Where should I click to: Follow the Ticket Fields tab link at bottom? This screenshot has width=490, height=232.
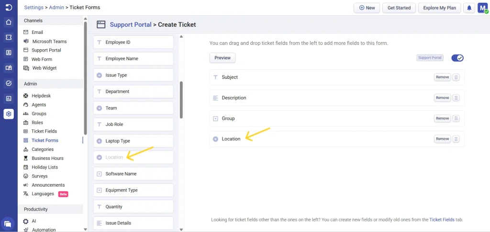(442, 220)
